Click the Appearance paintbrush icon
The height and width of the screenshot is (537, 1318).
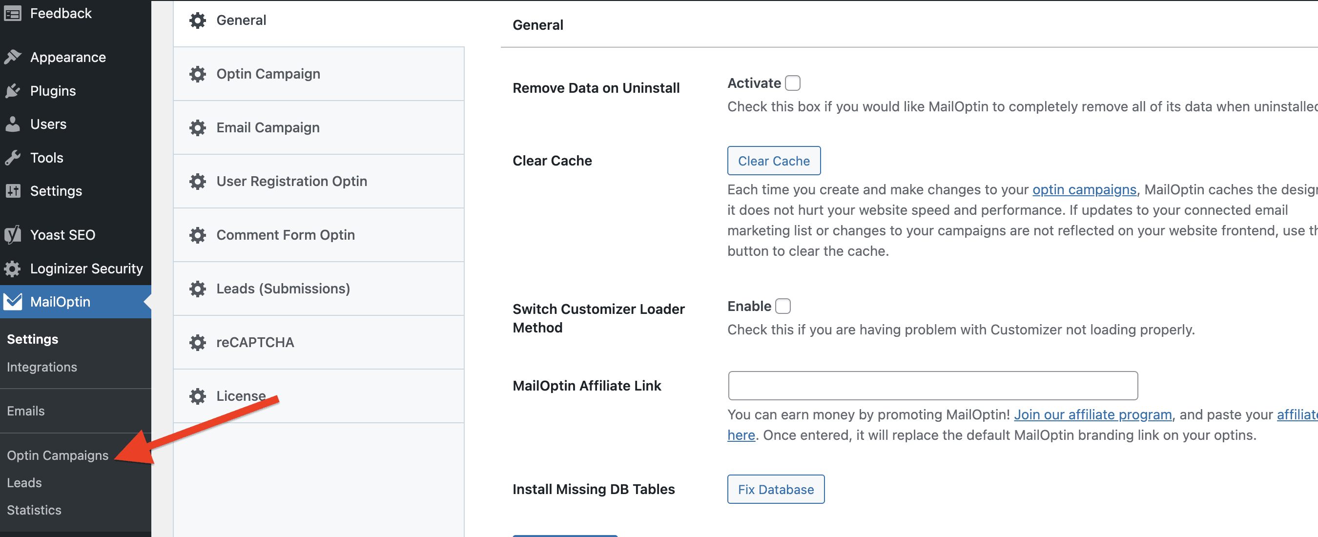12,57
